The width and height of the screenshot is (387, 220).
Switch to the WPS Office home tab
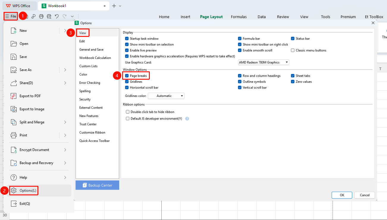pyautogui.click(x=20, y=6)
